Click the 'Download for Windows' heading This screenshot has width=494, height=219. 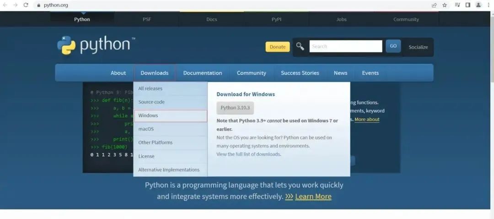[x=246, y=94]
